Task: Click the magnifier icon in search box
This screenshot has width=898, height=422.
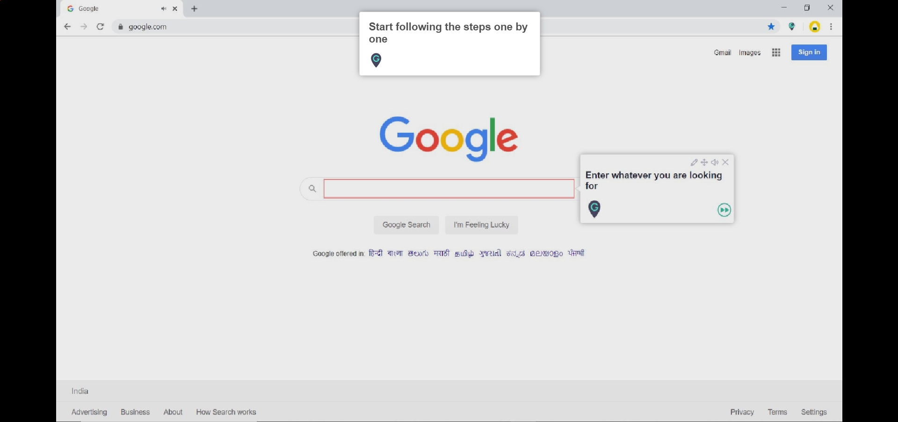Action: [312, 189]
